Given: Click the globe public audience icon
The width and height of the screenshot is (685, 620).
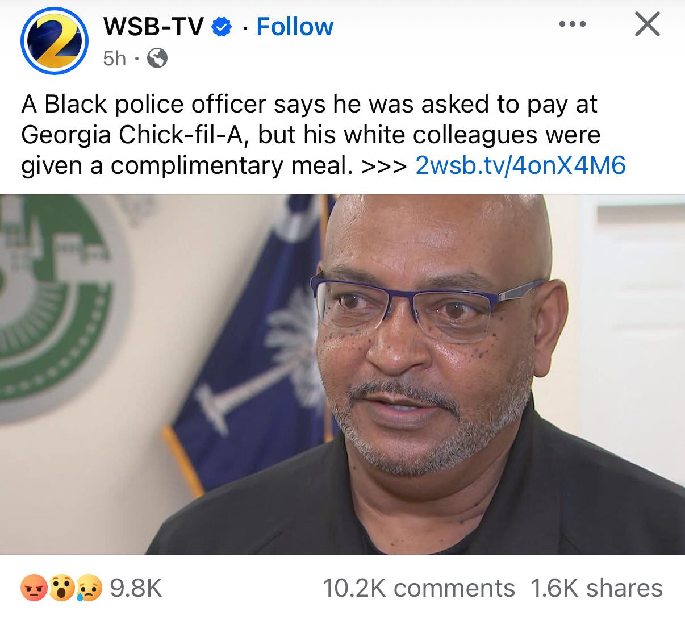Looking at the screenshot, I should point(157,58).
